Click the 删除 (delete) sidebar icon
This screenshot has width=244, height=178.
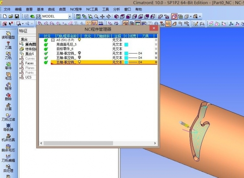8,97
